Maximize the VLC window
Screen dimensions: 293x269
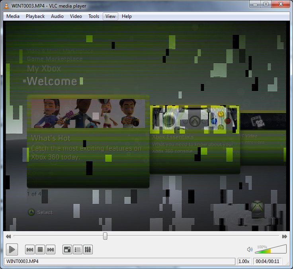(266, 4)
